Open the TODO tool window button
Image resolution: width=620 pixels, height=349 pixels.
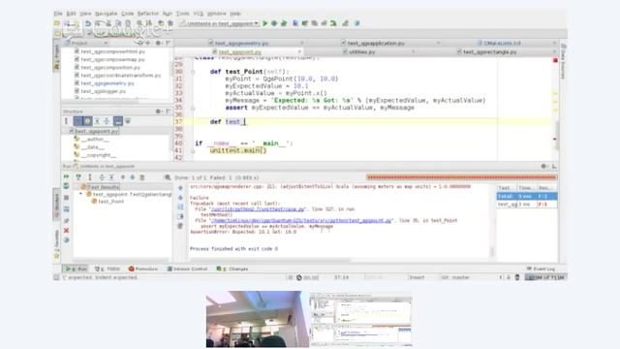[108, 269]
